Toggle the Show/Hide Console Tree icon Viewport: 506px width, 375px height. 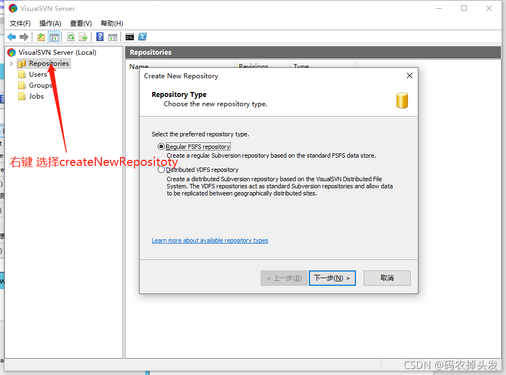(54, 37)
